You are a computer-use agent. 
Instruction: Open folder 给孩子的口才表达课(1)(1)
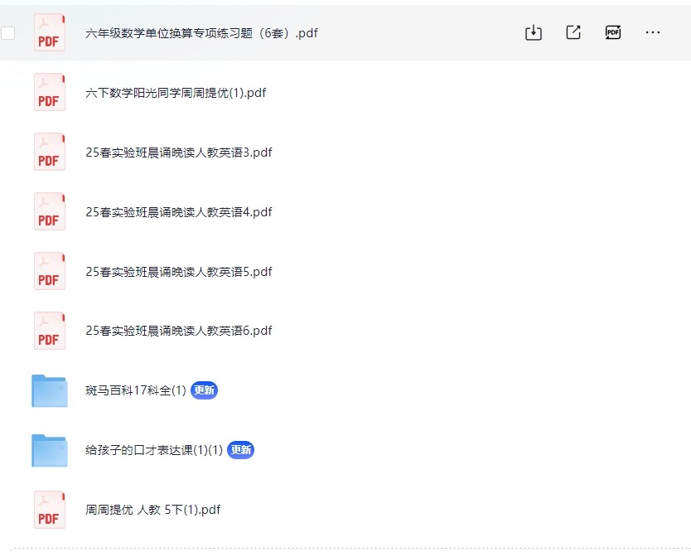pos(154,450)
